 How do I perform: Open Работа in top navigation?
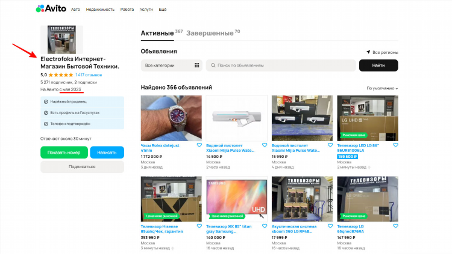[x=127, y=10]
